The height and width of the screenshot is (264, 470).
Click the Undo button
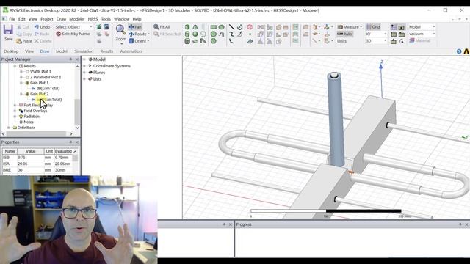click(42, 27)
